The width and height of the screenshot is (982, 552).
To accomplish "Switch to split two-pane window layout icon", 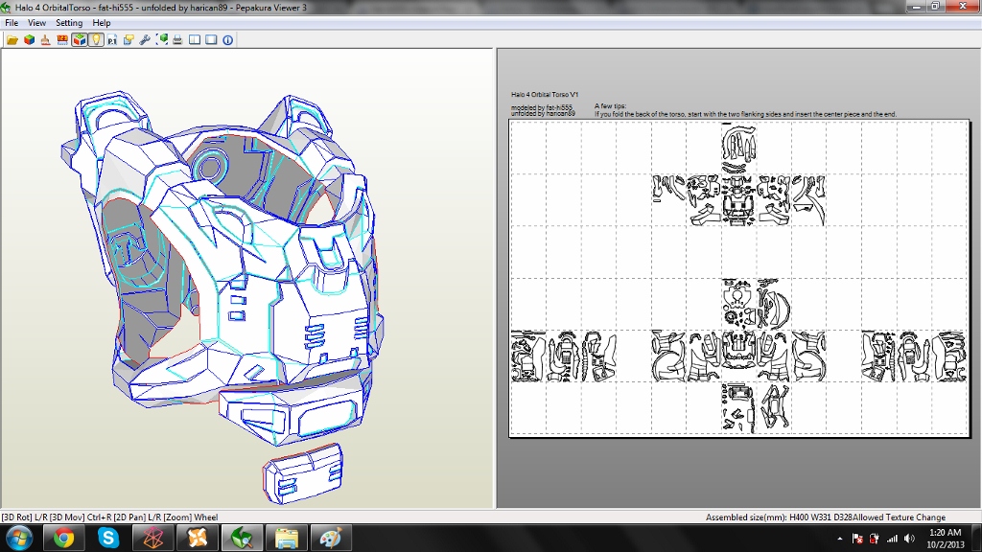I will [195, 40].
